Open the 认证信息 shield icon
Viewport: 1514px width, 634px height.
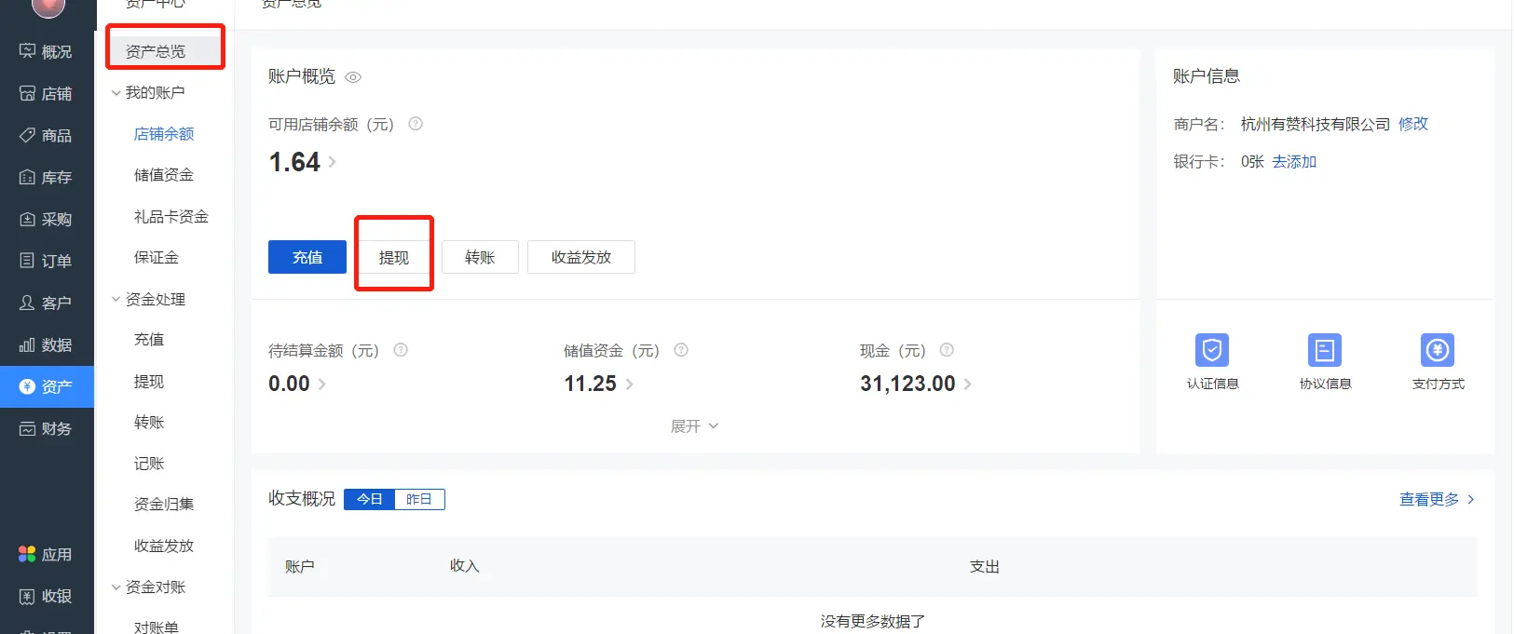click(x=1211, y=351)
